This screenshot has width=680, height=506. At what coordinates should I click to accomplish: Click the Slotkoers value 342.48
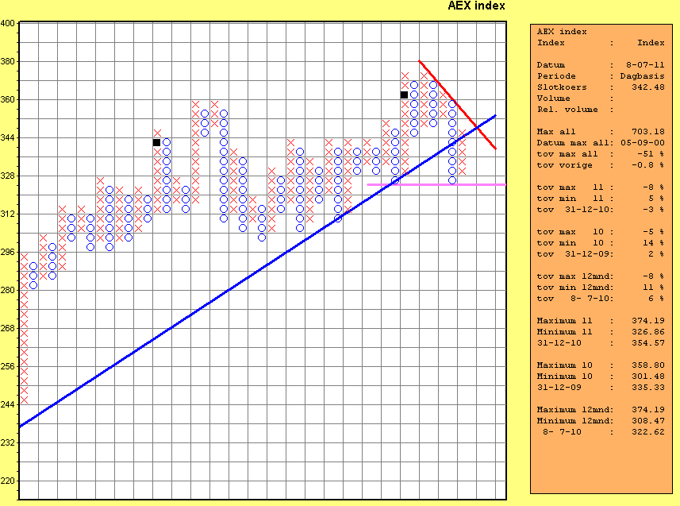pos(647,87)
